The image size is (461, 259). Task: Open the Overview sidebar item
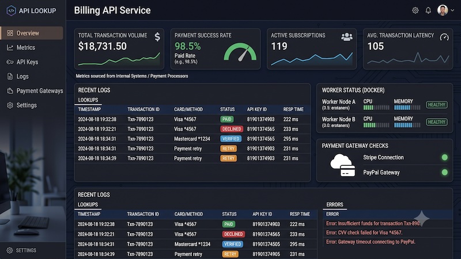(32, 33)
